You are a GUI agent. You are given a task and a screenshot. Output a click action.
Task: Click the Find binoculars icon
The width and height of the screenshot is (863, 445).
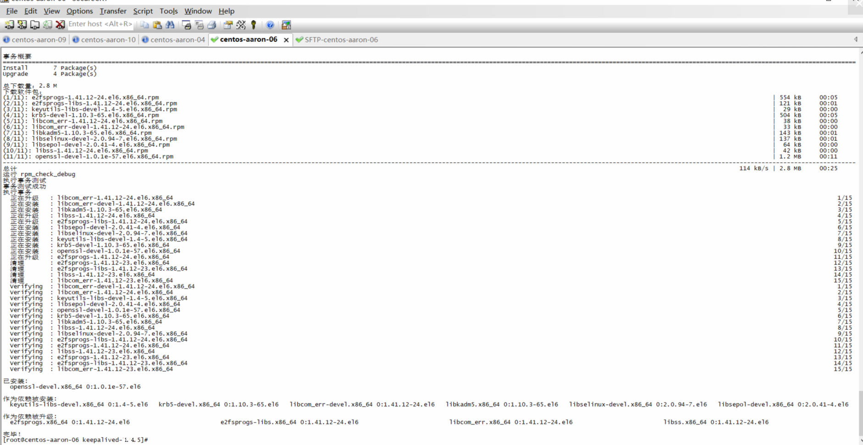coord(170,25)
